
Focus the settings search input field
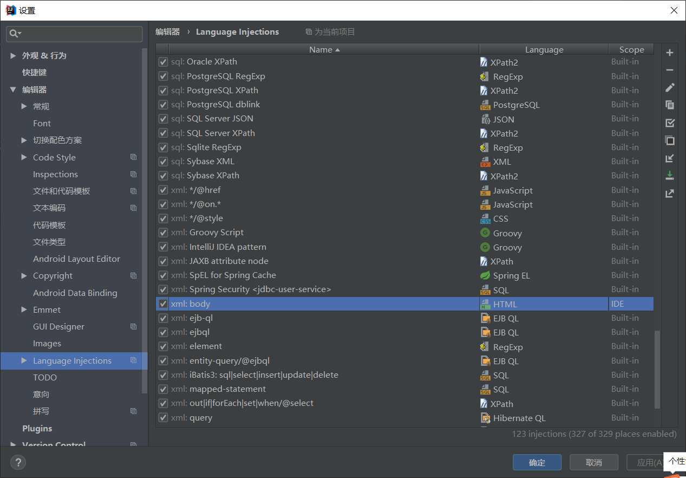[74, 34]
